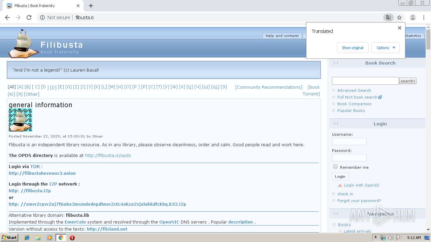Bookmark this page with star icon

pyautogui.click(x=399, y=17)
